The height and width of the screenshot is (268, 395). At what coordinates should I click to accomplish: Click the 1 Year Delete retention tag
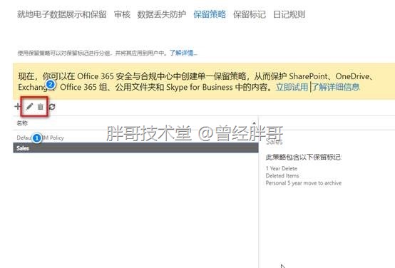(282, 168)
